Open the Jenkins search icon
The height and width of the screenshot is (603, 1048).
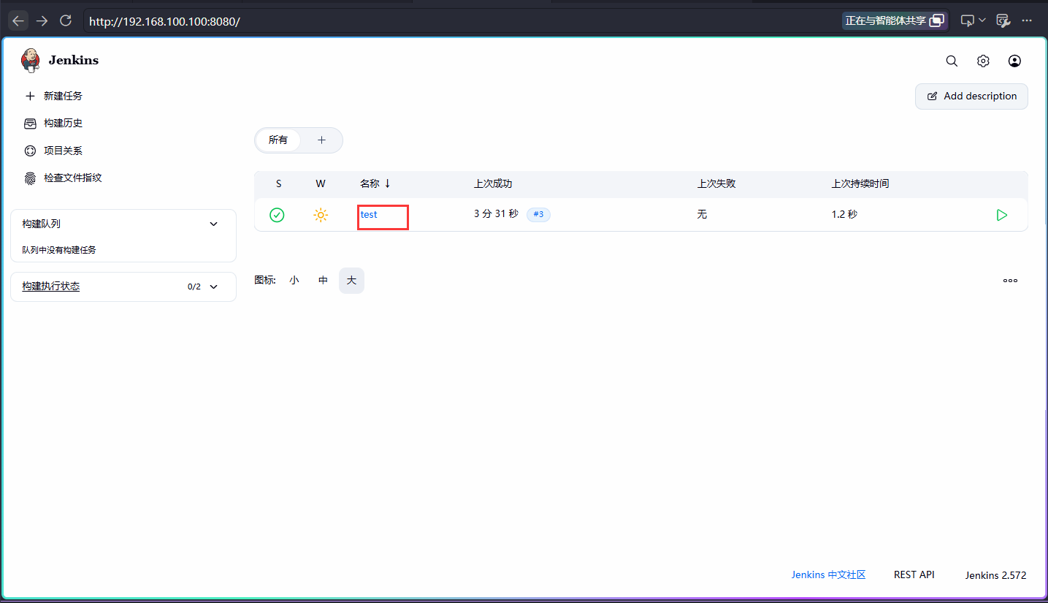(x=952, y=61)
